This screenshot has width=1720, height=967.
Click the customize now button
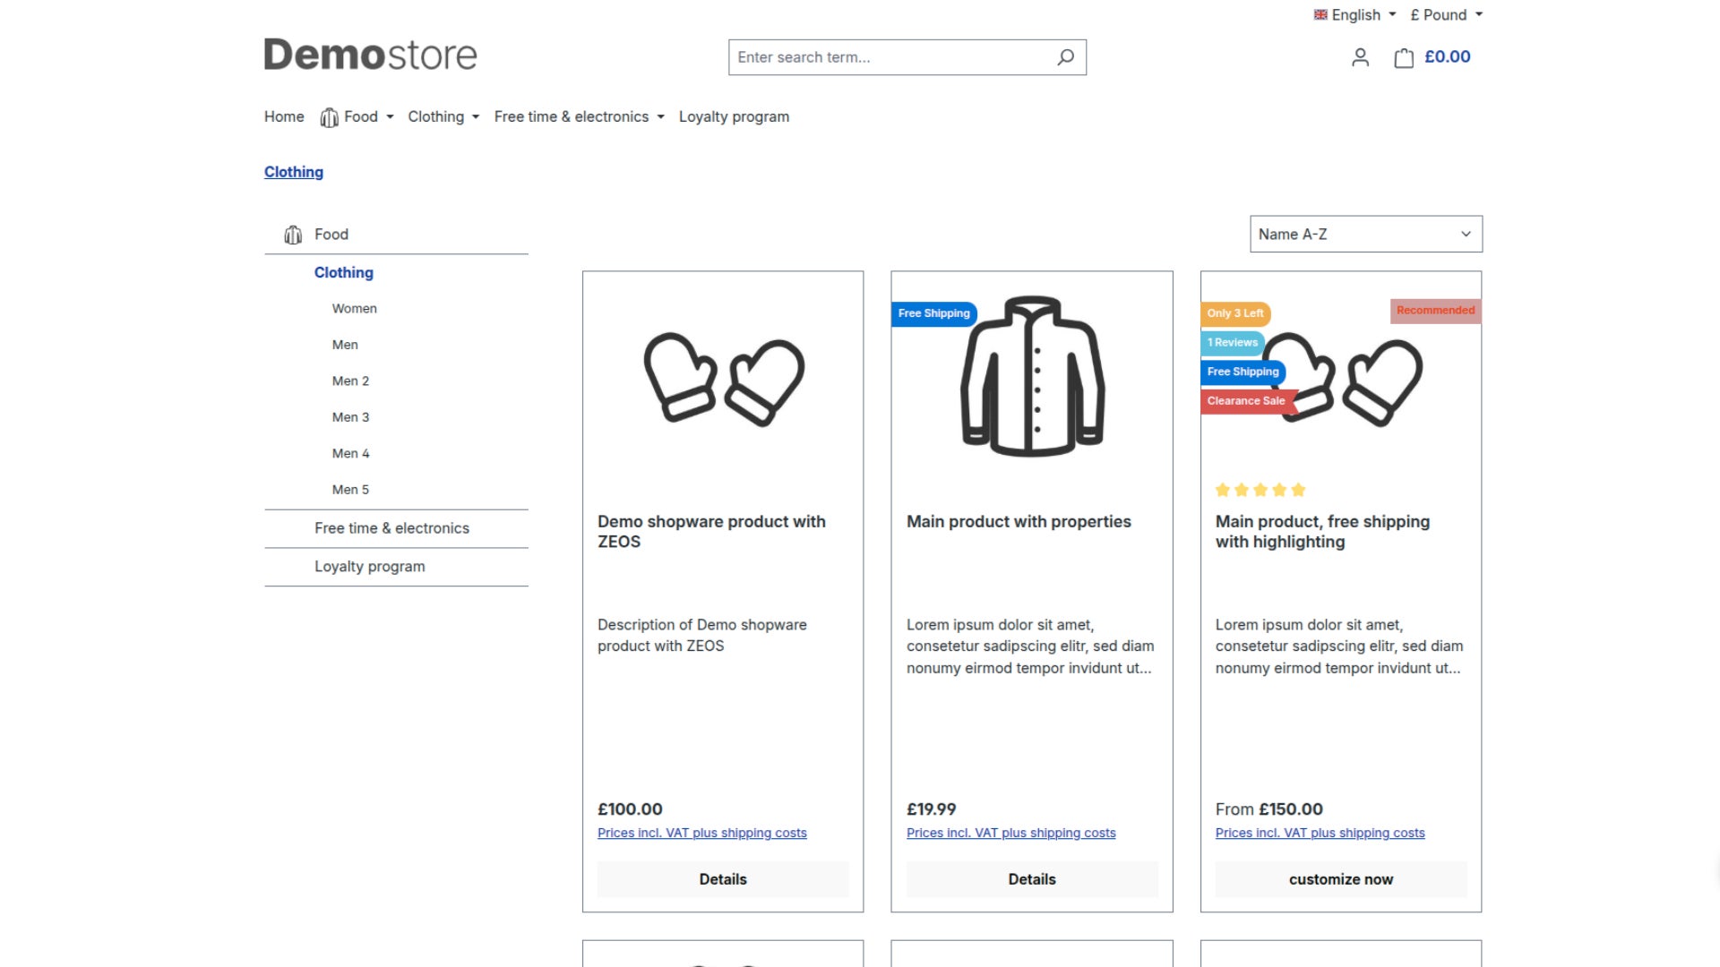tap(1340, 879)
